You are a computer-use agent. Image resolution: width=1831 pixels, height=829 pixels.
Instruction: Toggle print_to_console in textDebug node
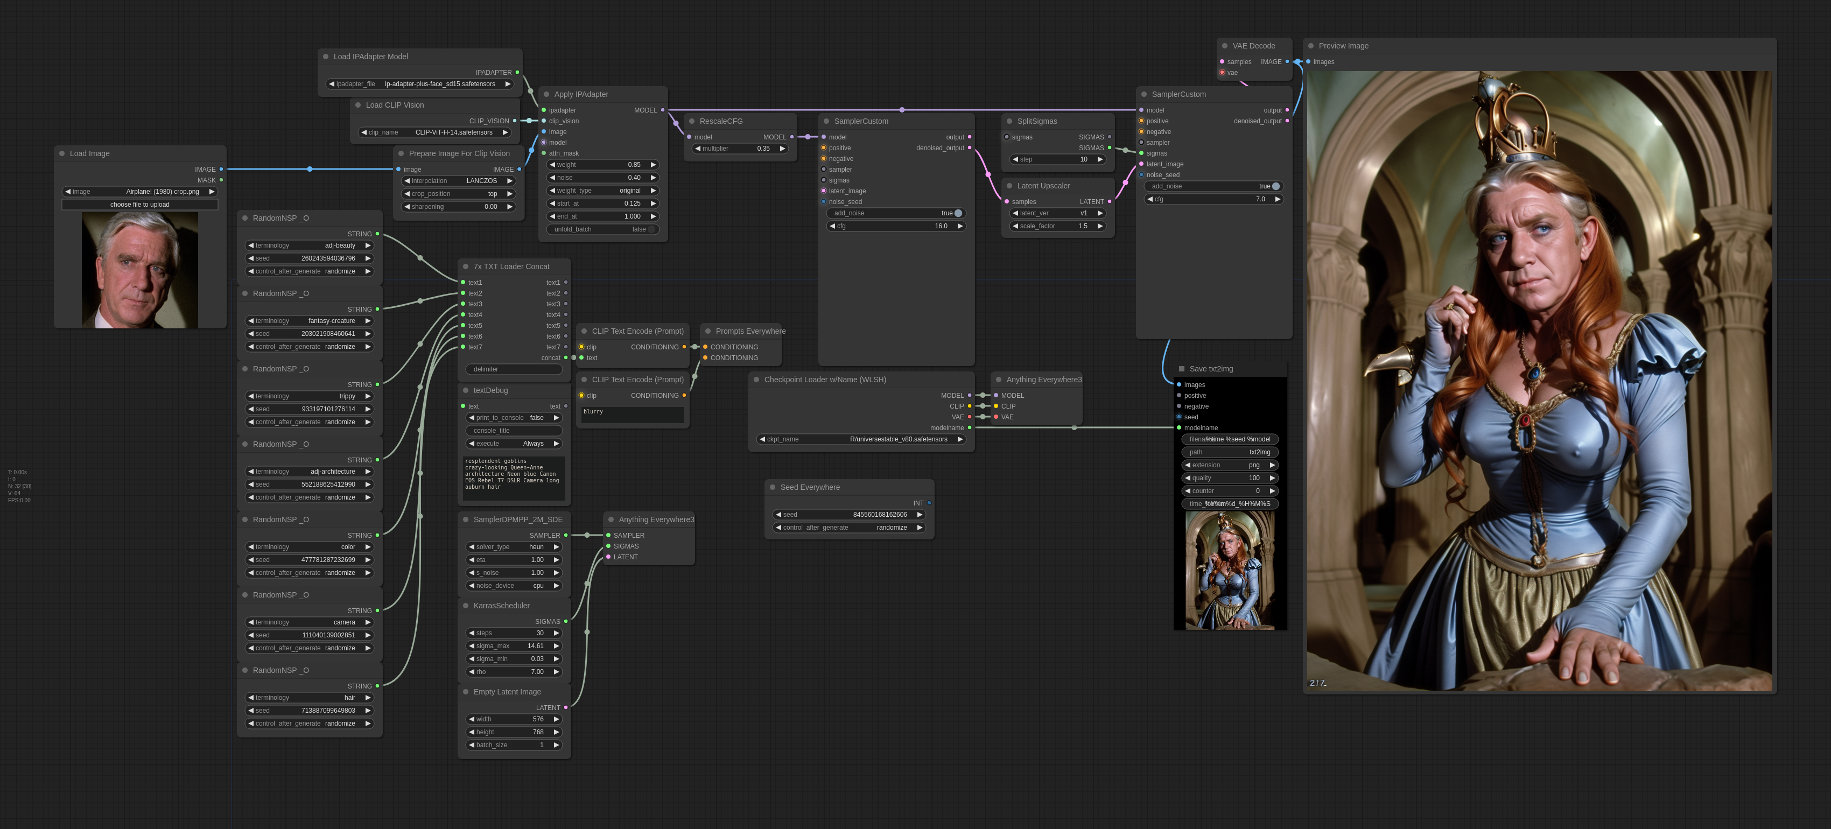[514, 418]
